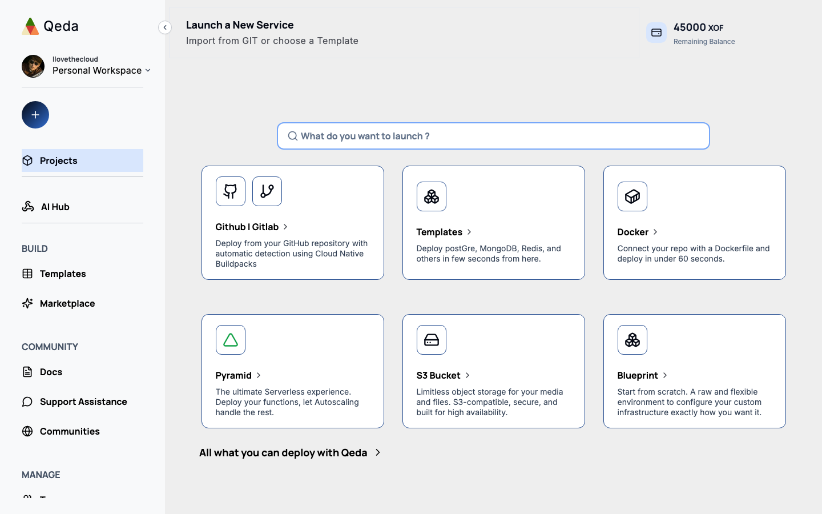Open Projects in the sidebar
This screenshot has width=822, height=514.
[x=82, y=160]
